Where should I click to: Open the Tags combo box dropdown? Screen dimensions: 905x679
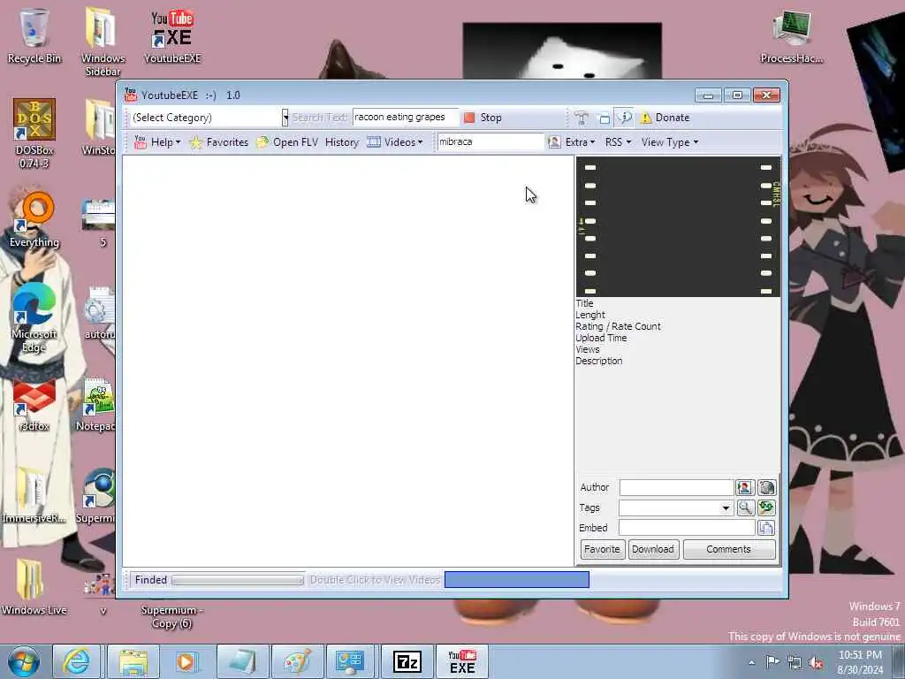coord(726,508)
